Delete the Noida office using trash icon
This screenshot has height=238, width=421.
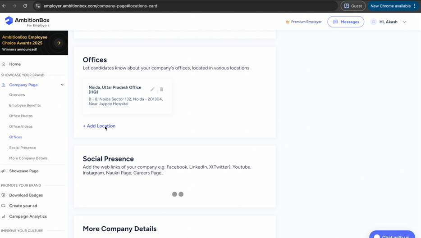tap(162, 90)
